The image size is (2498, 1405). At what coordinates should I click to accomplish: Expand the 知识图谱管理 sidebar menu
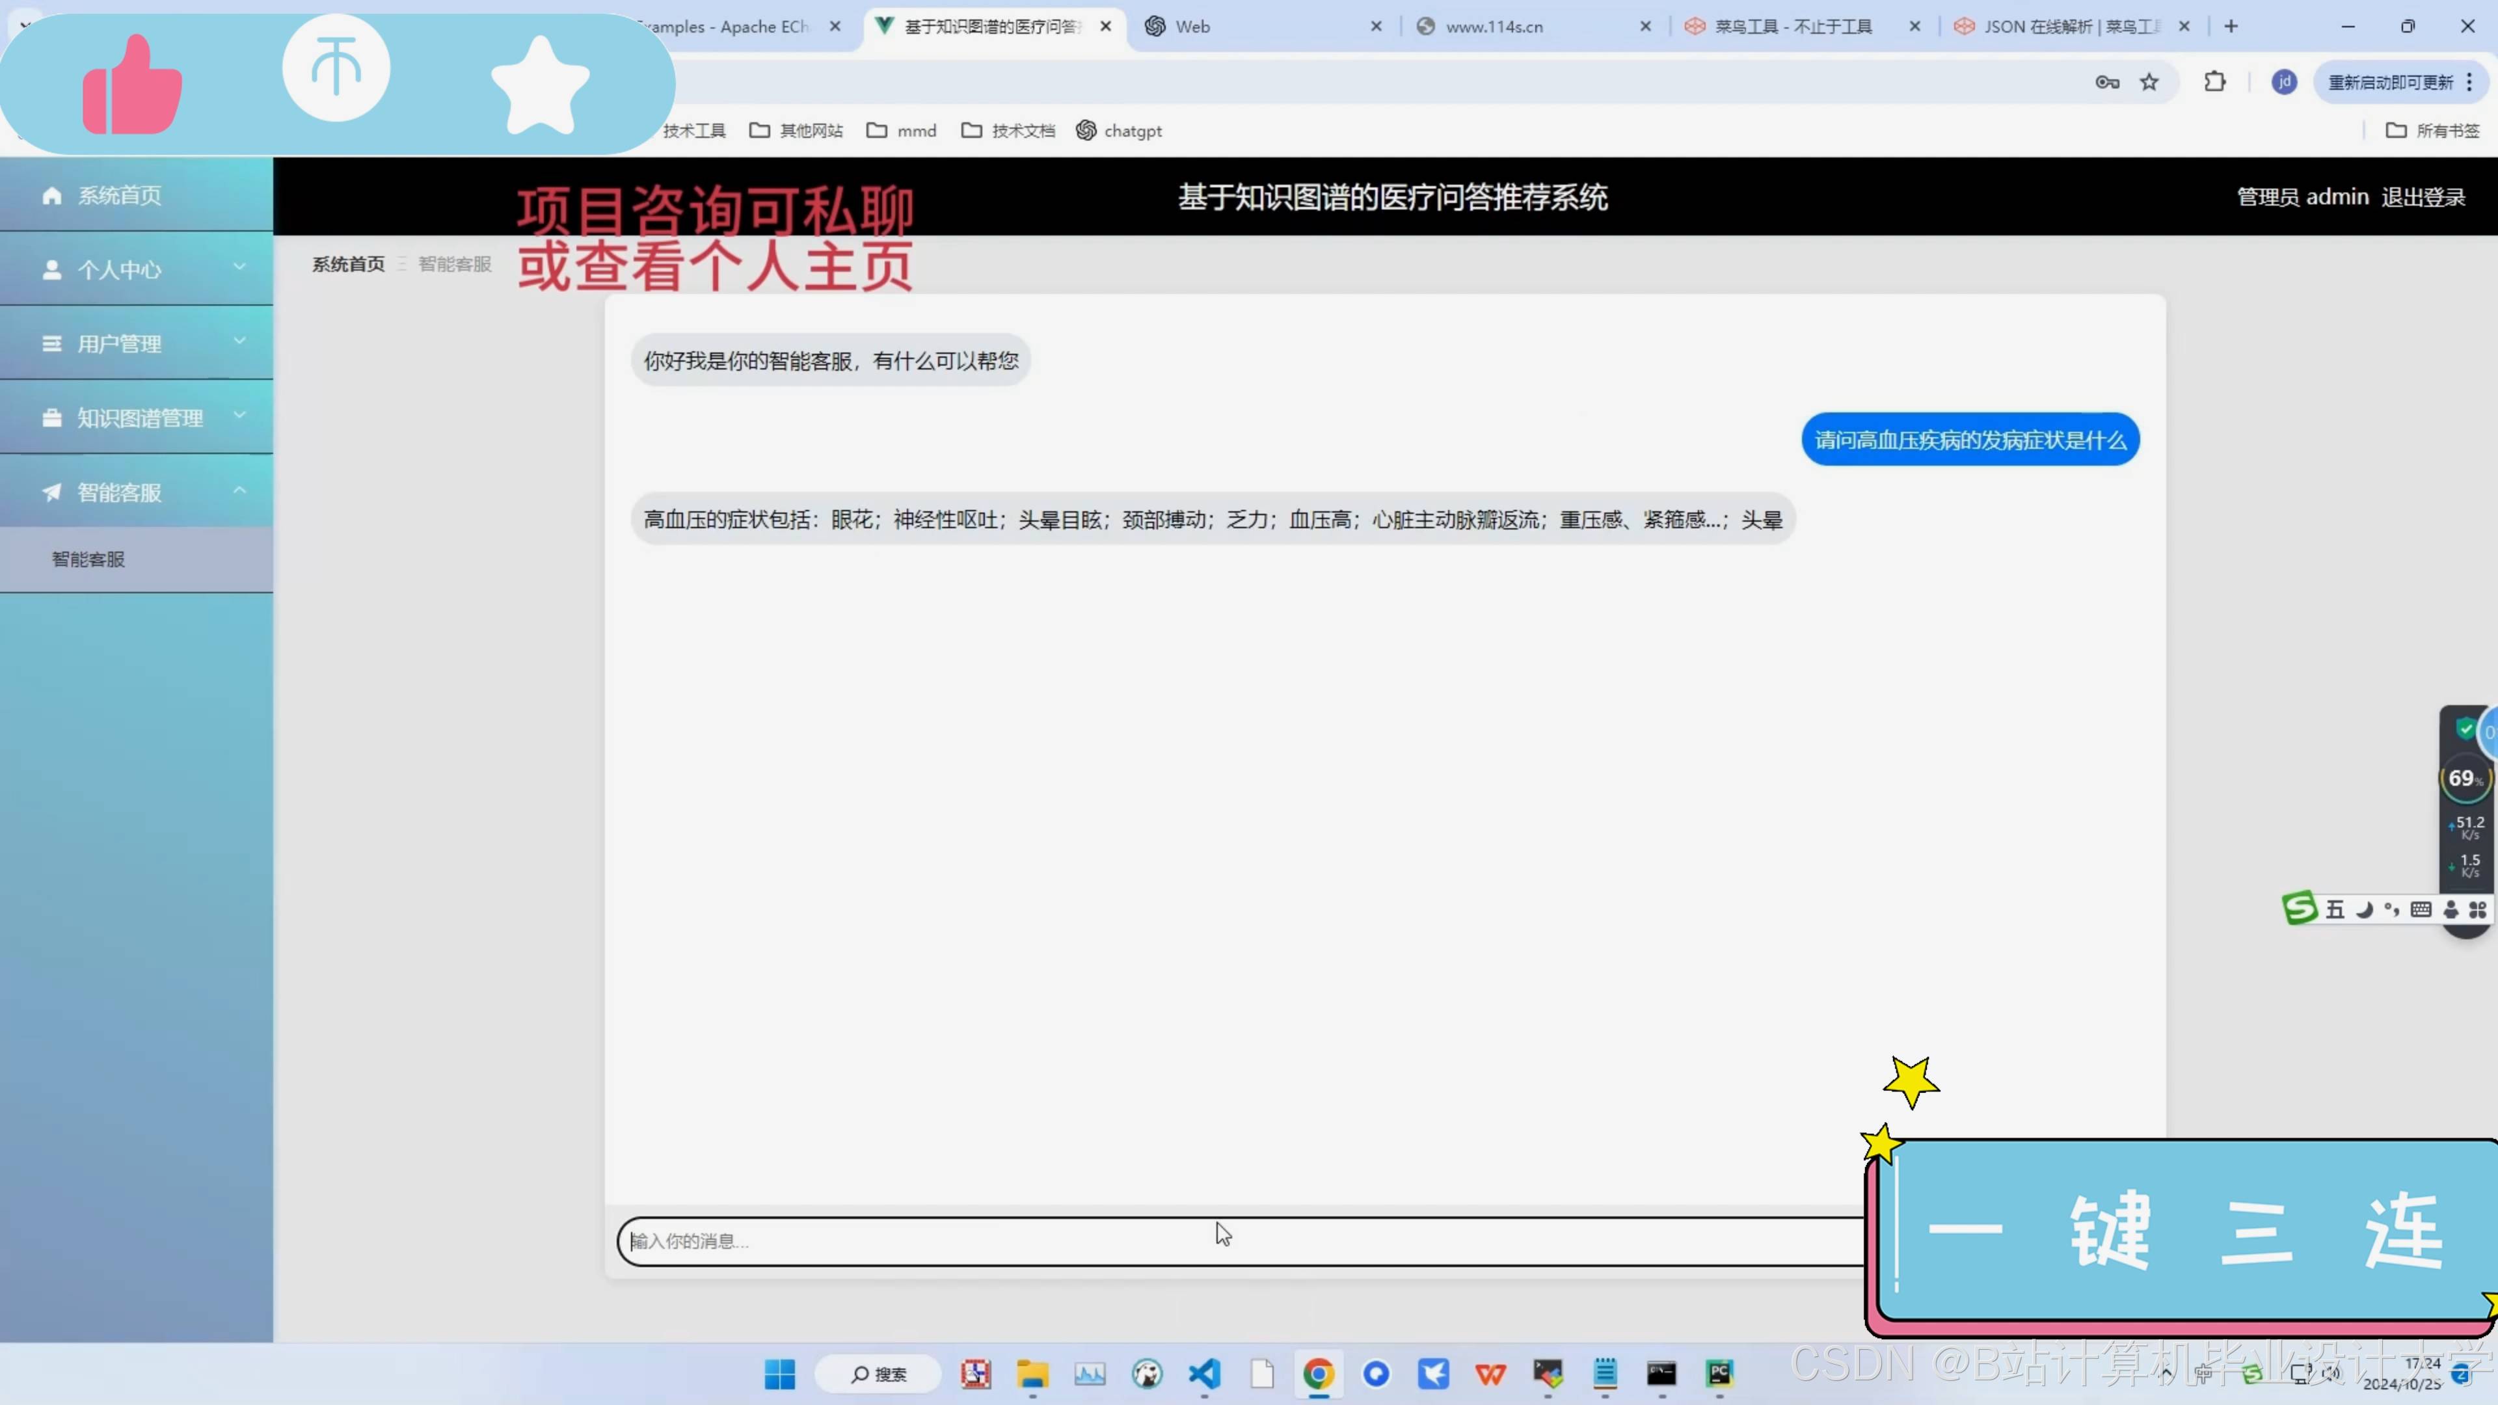136,418
